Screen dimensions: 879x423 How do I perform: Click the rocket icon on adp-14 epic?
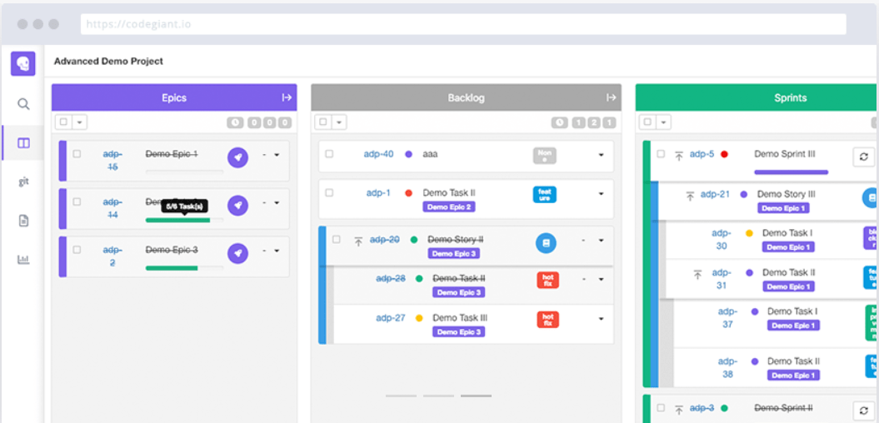(x=237, y=206)
